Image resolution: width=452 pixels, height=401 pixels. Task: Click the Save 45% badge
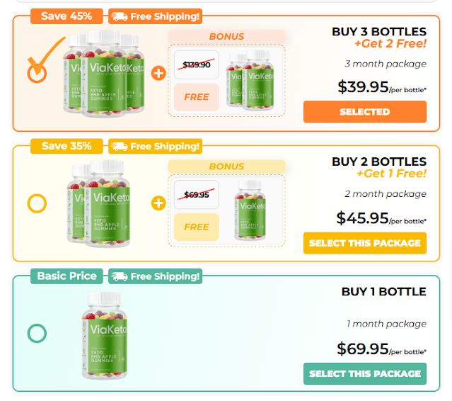66,16
